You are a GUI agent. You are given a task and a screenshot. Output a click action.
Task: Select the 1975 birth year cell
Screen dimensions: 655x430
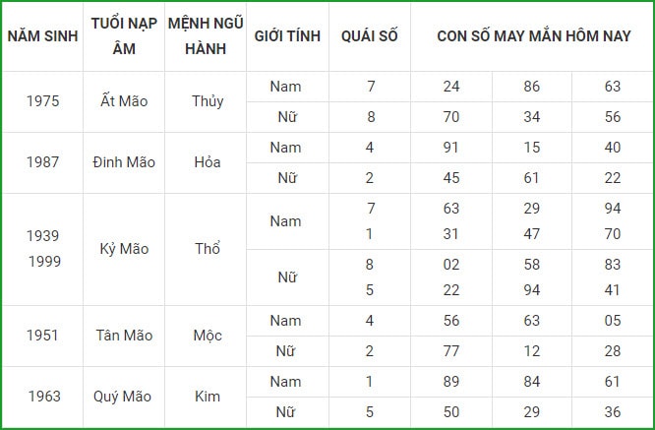pyautogui.click(x=42, y=101)
